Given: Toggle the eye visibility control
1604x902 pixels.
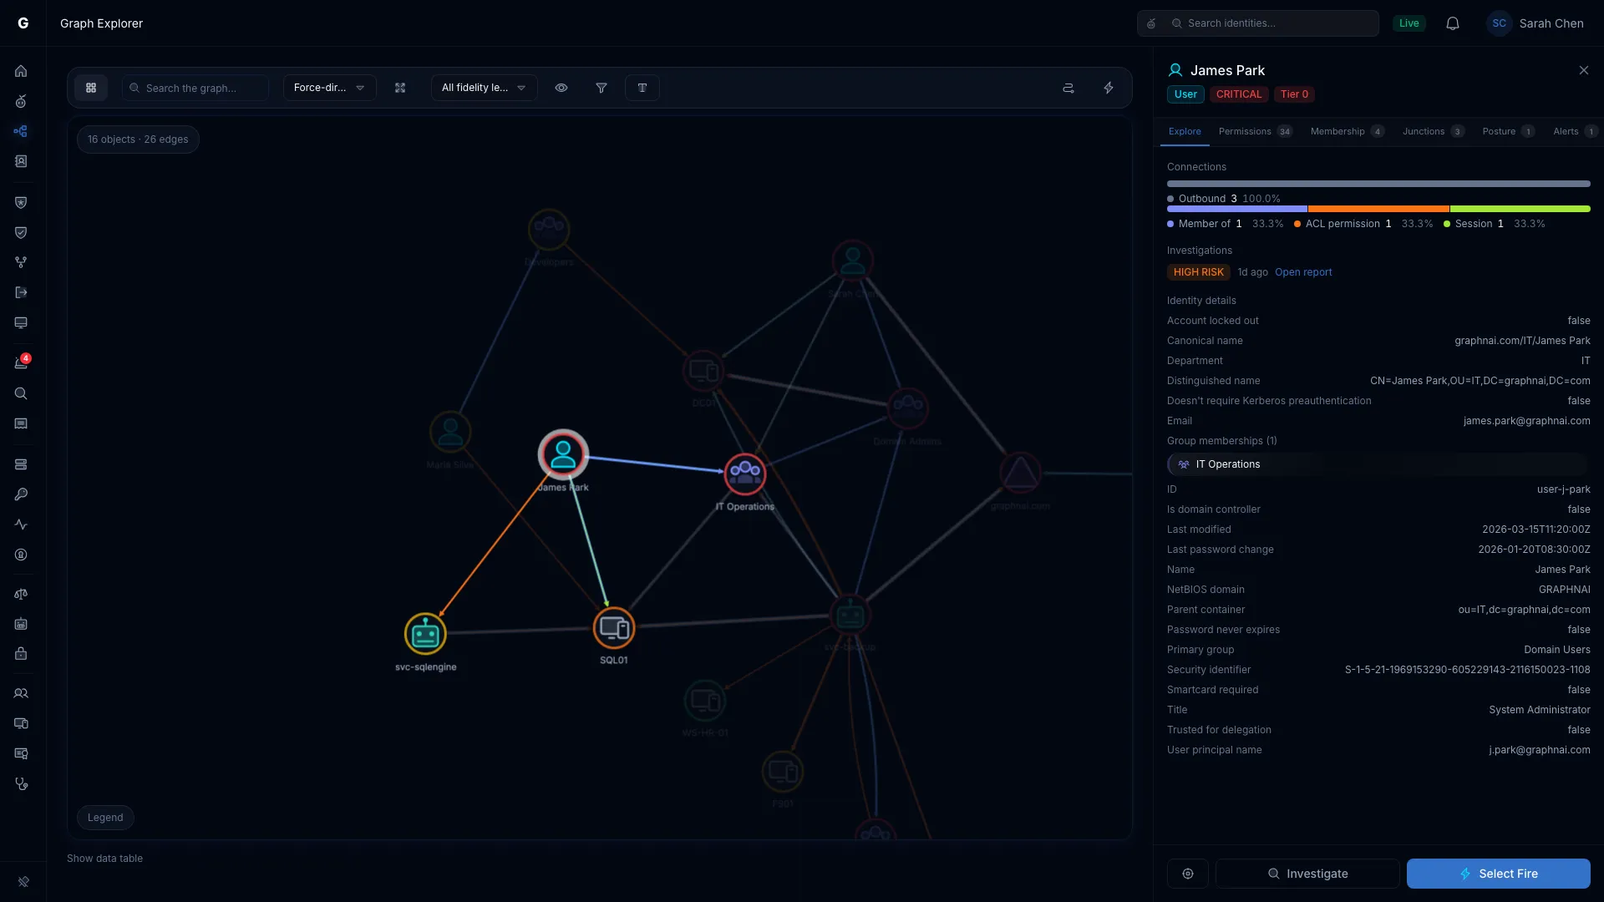Looking at the screenshot, I should click(x=561, y=88).
